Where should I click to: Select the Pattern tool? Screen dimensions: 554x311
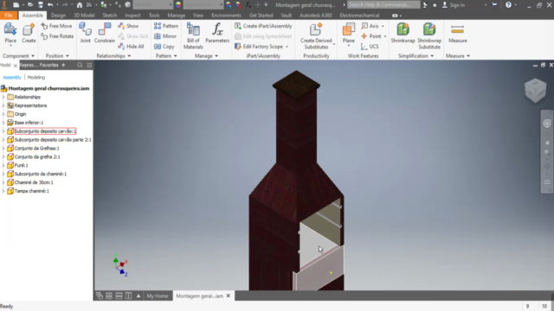(x=166, y=26)
